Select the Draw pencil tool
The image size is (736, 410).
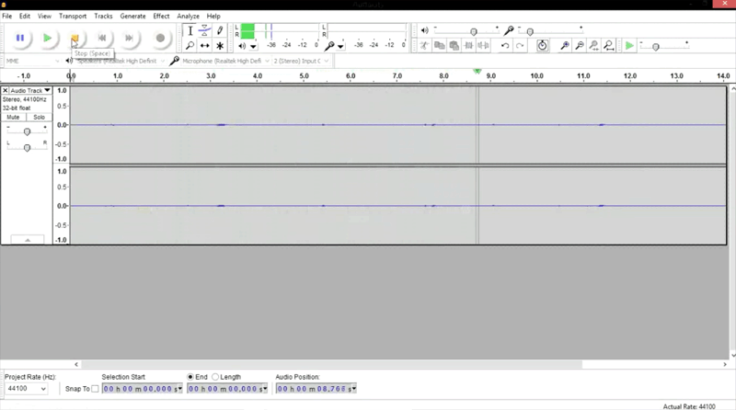[220, 31]
